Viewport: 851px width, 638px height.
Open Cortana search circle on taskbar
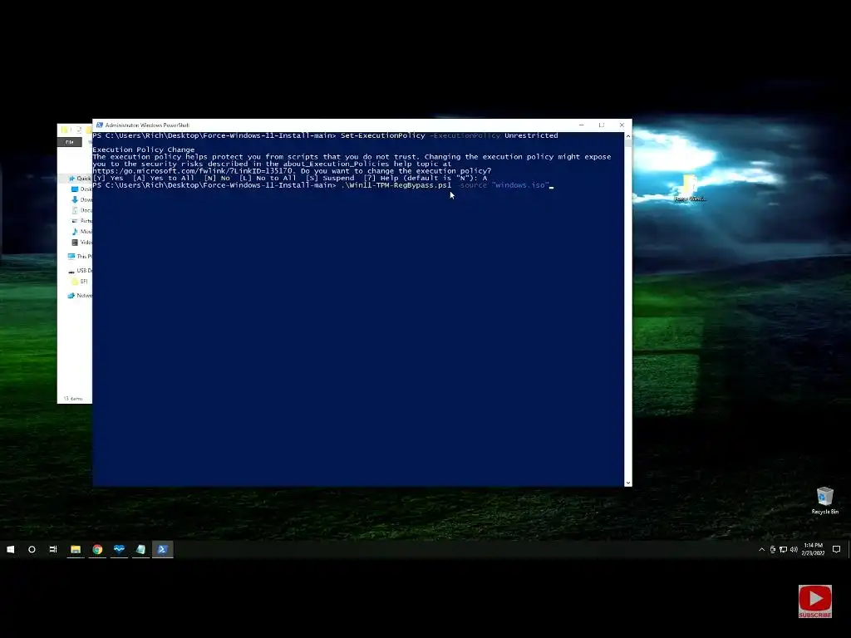click(32, 549)
